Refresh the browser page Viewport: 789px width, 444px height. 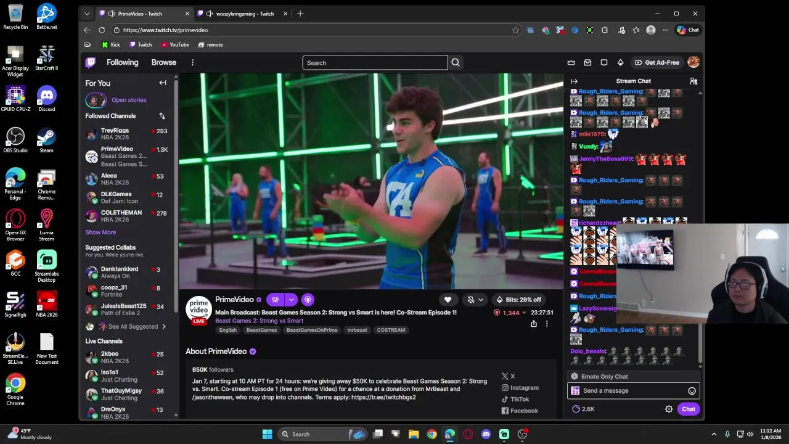coord(102,30)
